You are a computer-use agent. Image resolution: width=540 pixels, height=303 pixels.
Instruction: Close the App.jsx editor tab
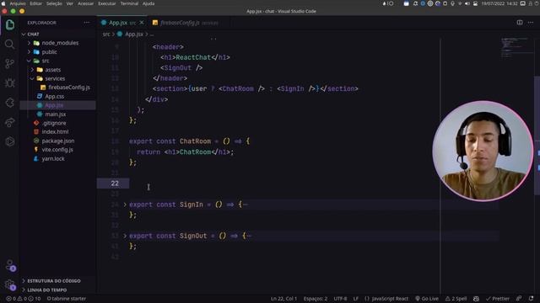click(142, 23)
